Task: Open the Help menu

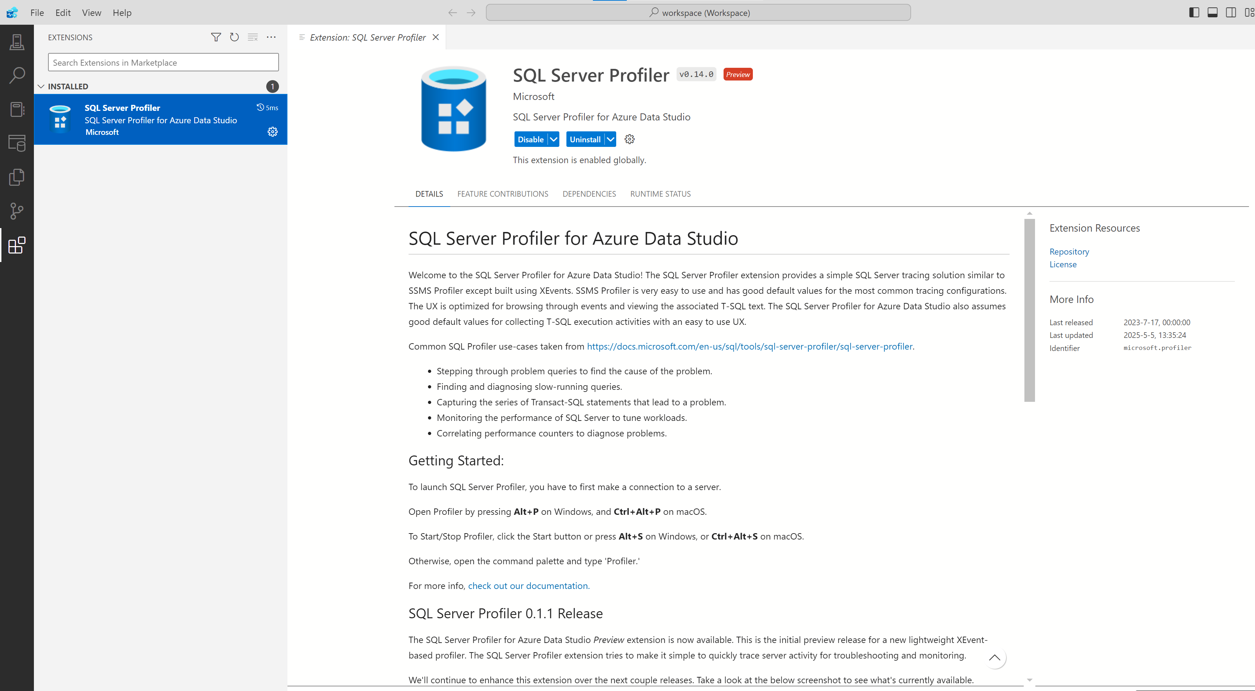Action: [x=122, y=13]
